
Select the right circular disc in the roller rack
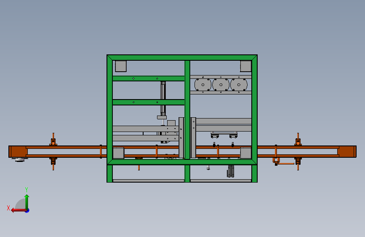239,85
